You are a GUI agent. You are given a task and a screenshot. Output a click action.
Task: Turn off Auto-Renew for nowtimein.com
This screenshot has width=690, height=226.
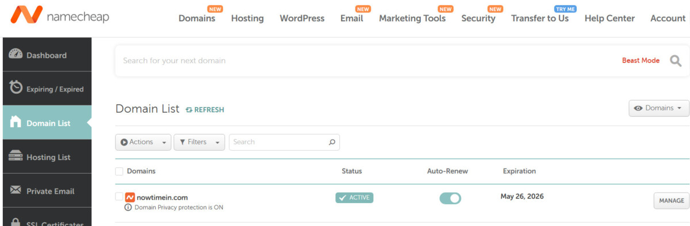[450, 198]
